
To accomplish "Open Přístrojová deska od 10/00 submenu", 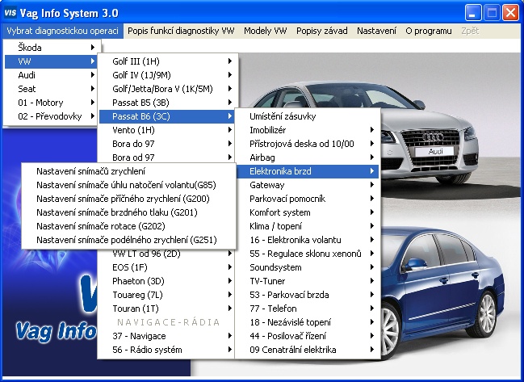I will click(308, 144).
